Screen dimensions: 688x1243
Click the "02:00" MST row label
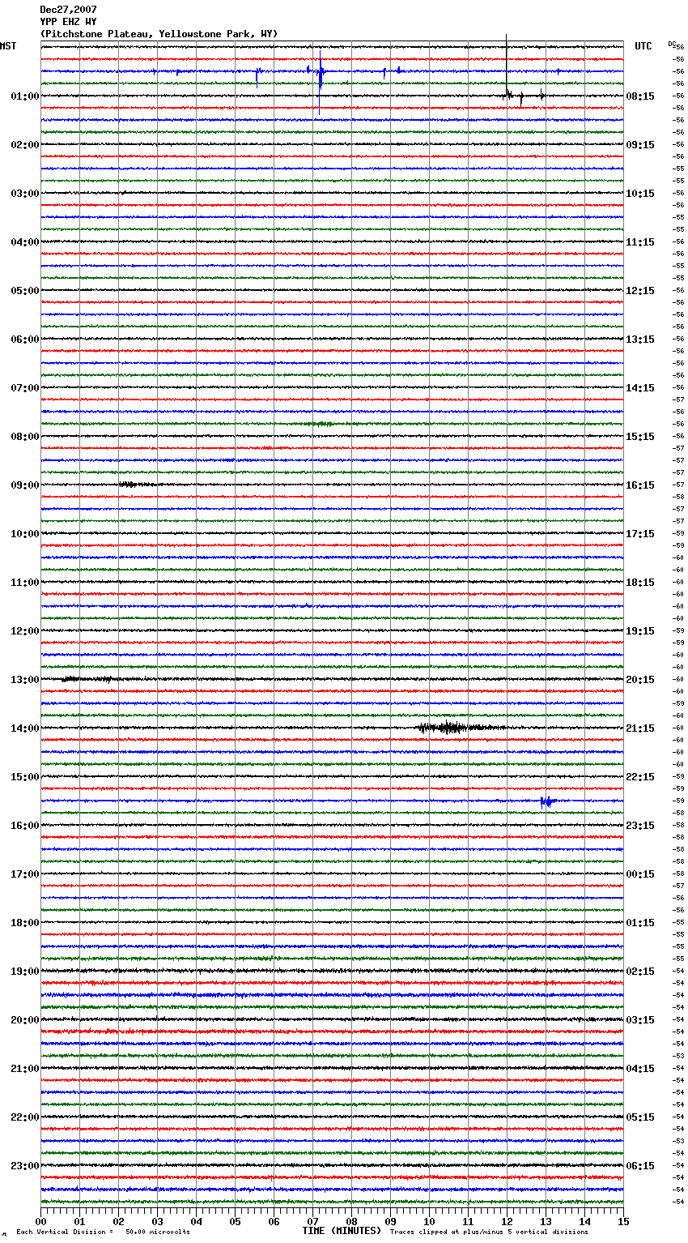coord(25,145)
